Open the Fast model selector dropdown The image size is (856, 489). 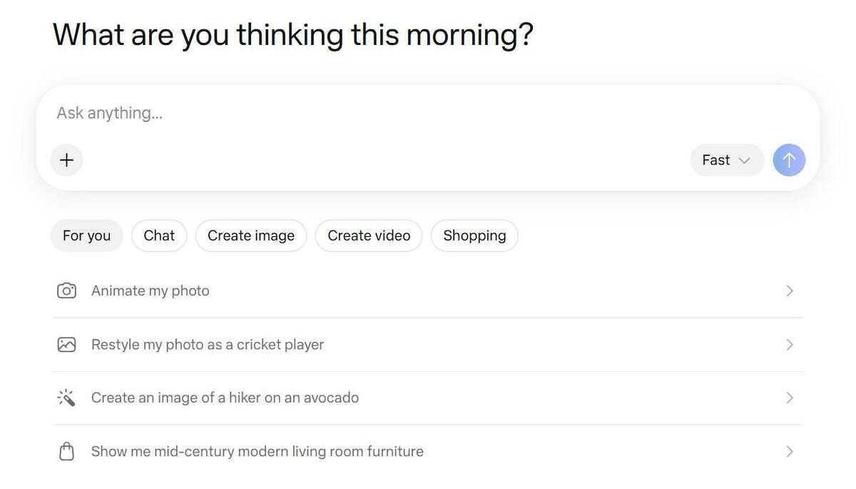[x=727, y=160]
